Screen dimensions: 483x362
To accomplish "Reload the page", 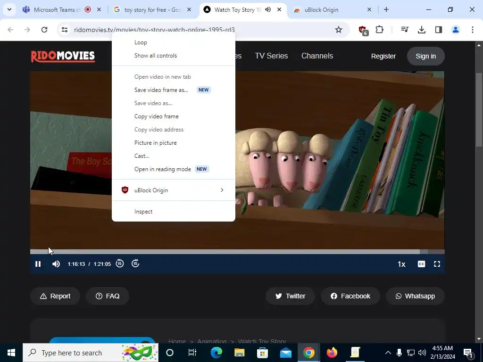I will tap(44, 30).
